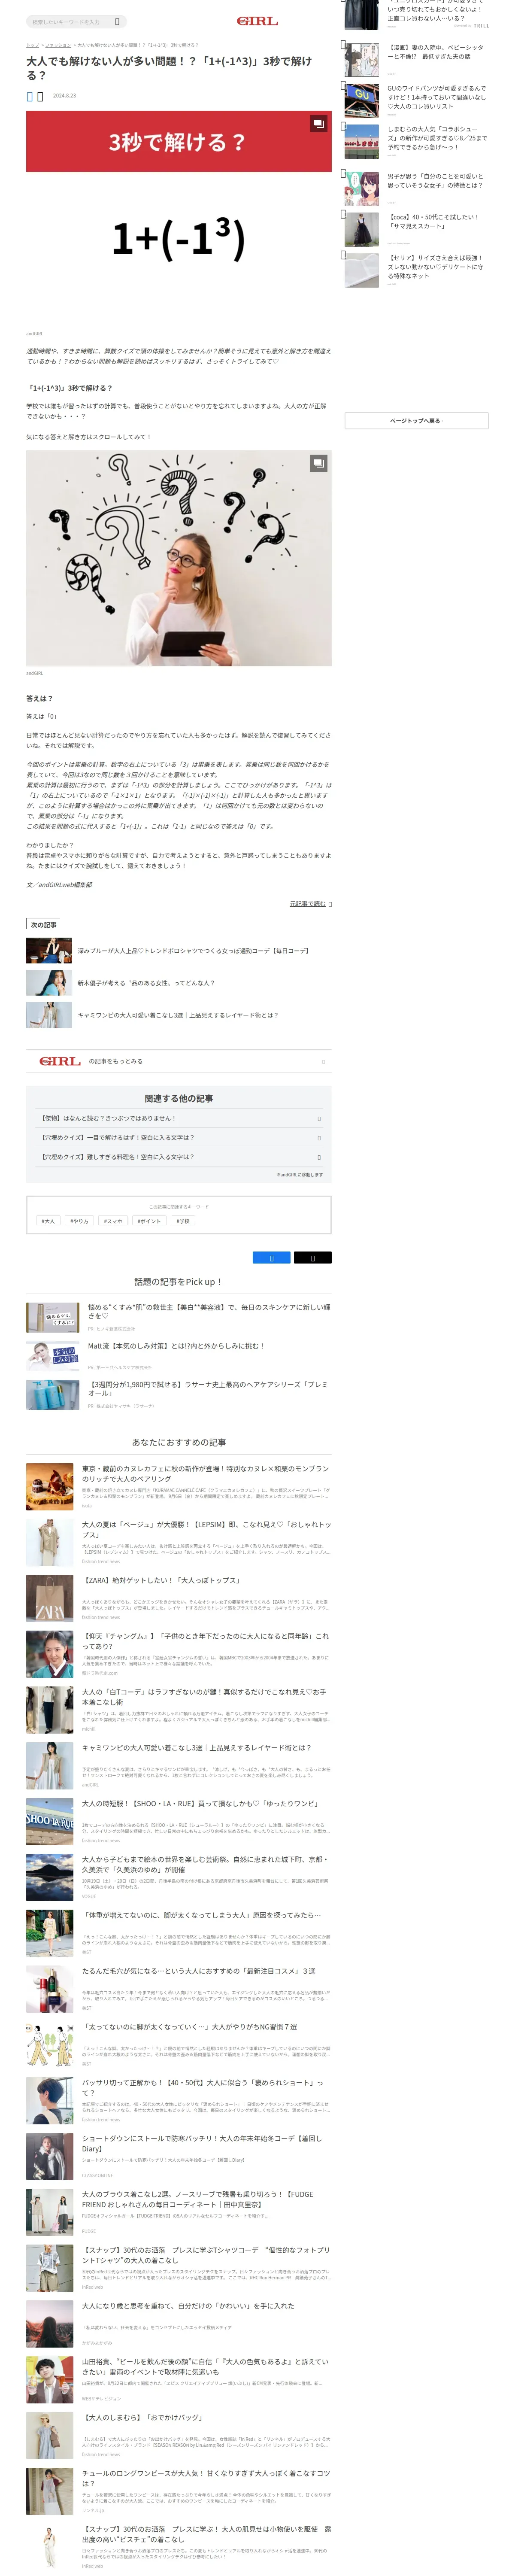515x2576 pixels.
Task: Open article 大人になり歳と思考を重ねて かわいい
Action: pos(188,2306)
